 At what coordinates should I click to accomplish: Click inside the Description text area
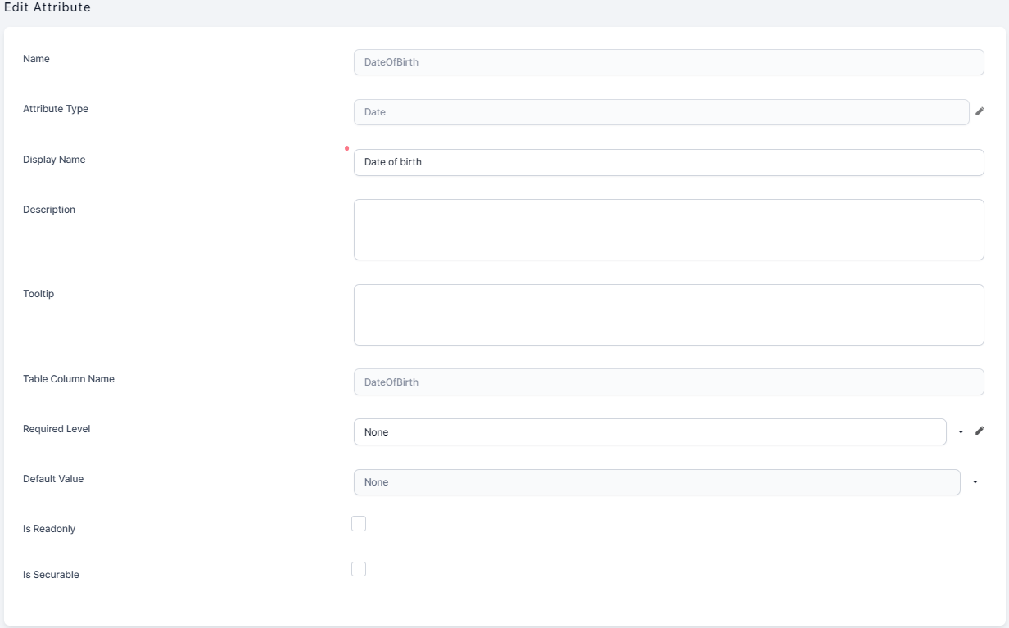(x=668, y=229)
